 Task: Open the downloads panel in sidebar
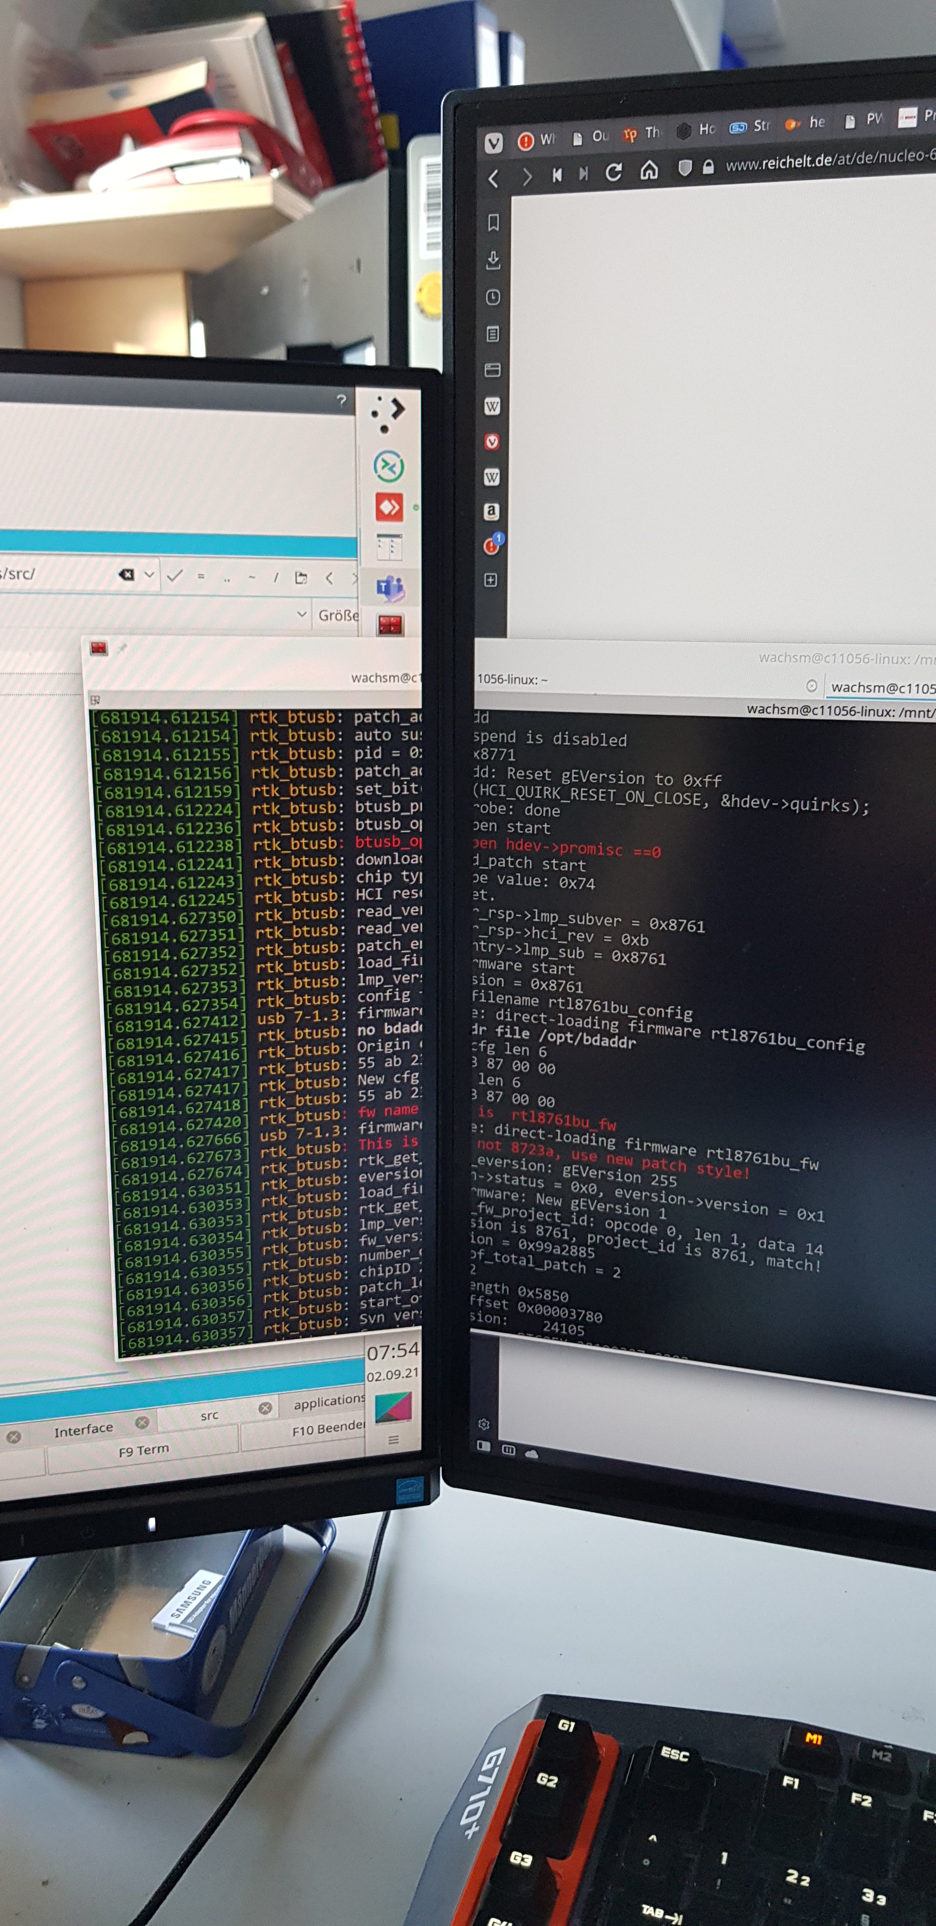493,259
